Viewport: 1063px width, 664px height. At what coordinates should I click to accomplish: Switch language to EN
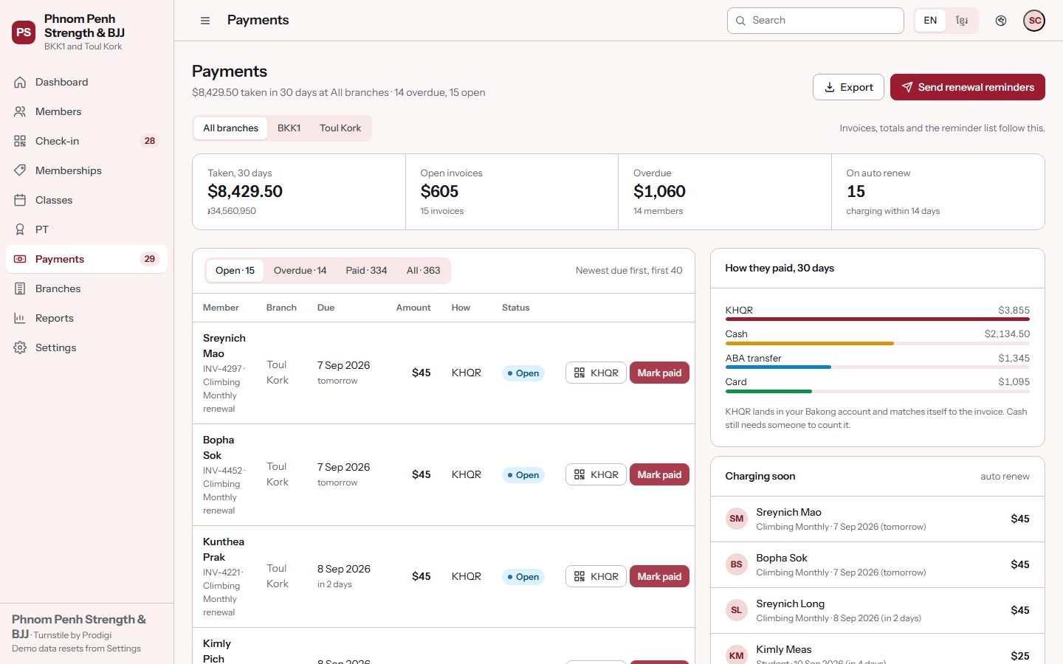tap(930, 21)
